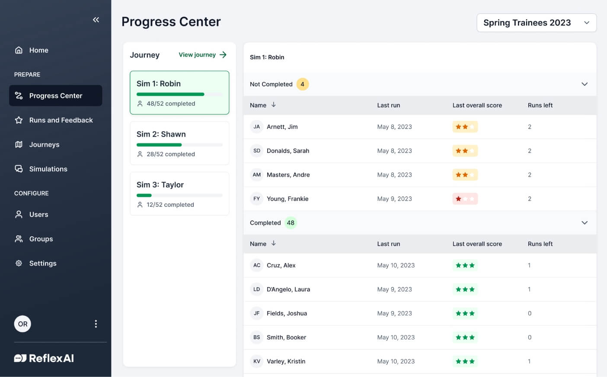
Task: Click the View journey link
Action: pyautogui.click(x=203, y=54)
